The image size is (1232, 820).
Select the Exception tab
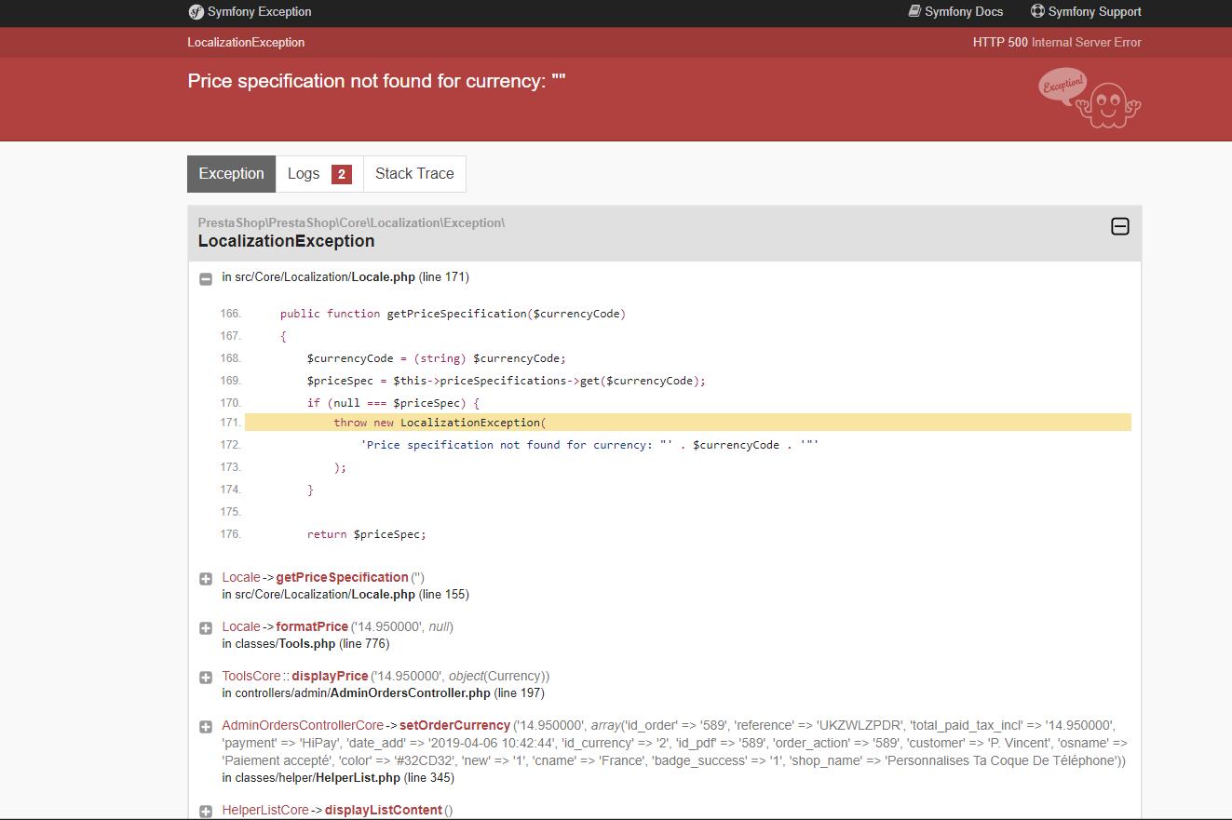click(x=231, y=174)
